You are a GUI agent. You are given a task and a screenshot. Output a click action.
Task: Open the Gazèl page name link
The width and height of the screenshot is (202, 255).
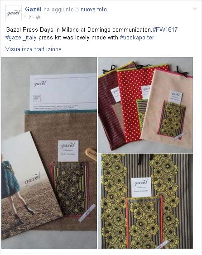(x=34, y=9)
